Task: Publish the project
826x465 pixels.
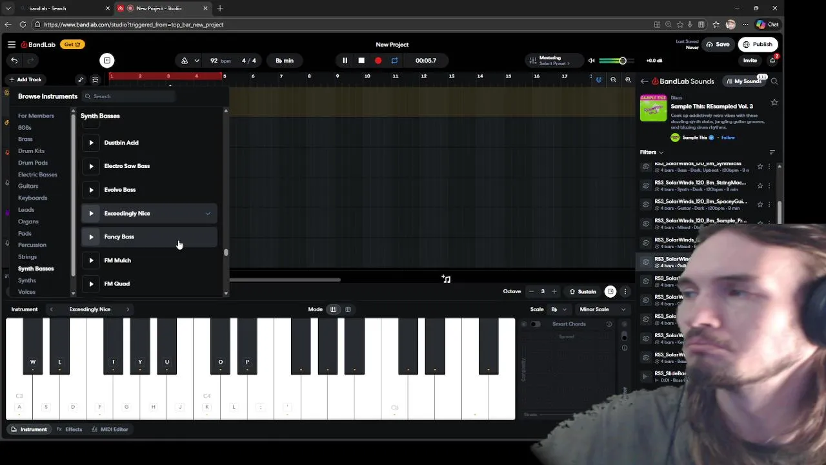Action: tap(758, 45)
